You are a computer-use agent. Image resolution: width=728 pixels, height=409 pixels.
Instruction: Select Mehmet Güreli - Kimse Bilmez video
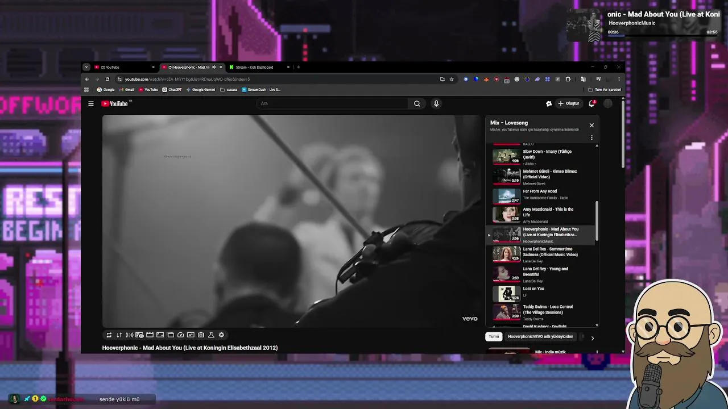coord(541,177)
